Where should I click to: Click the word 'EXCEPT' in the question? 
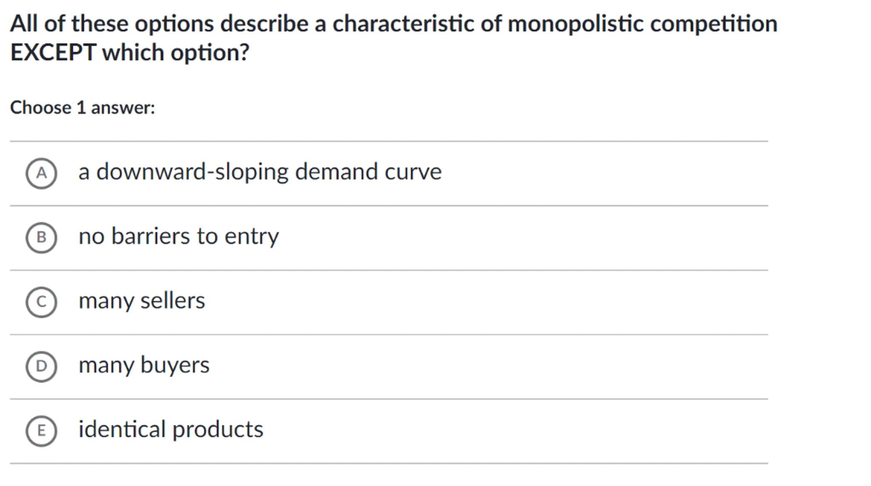coord(53,53)
